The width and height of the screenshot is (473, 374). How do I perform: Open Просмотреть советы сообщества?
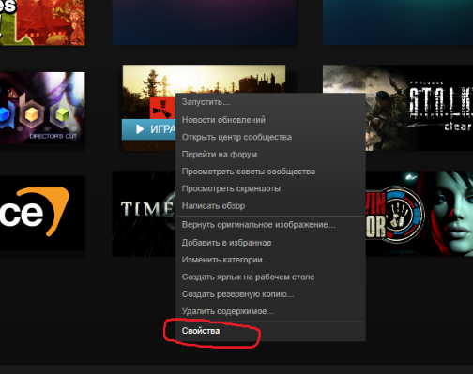click(x=271, y=172)
